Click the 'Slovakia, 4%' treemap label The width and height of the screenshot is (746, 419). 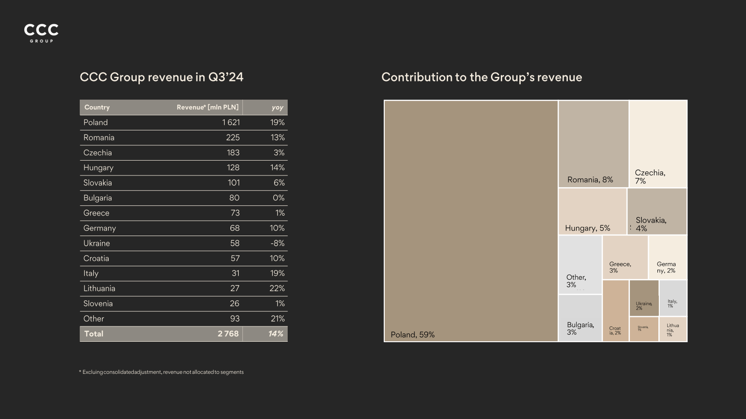[x=651, y=224]
